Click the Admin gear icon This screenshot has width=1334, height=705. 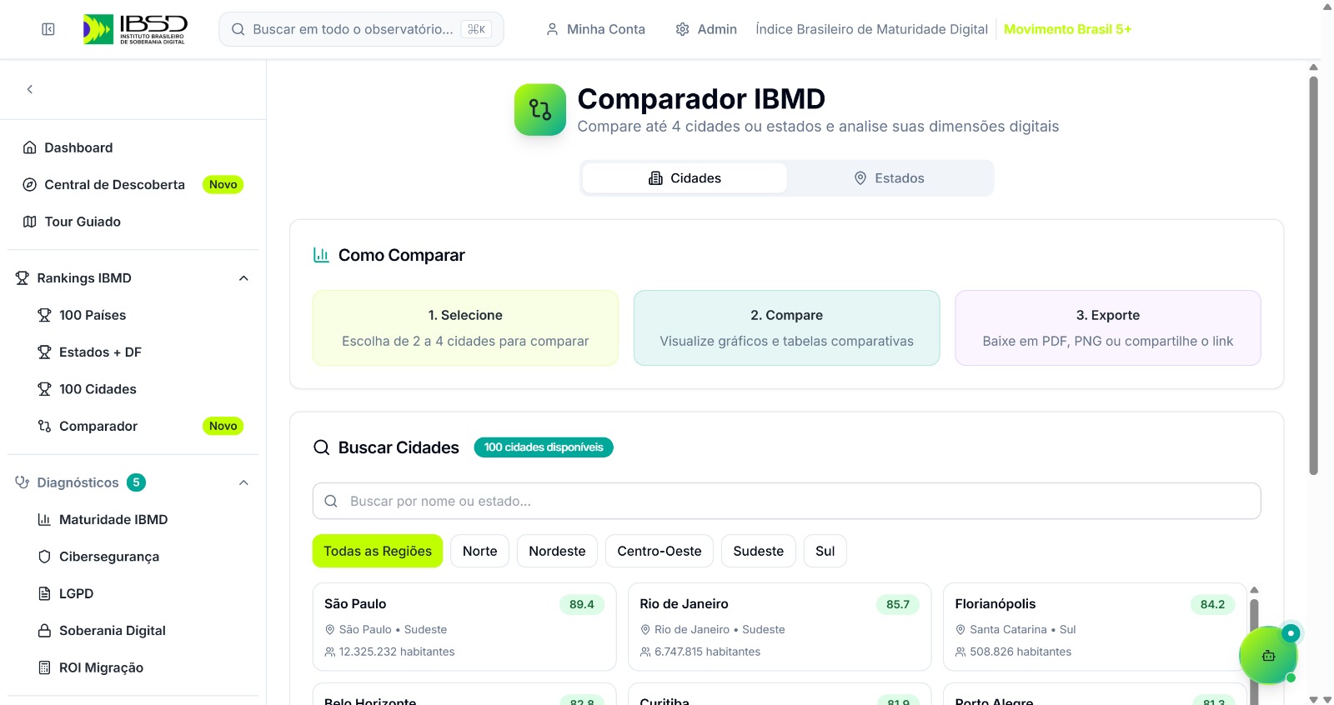coord(682,29)
